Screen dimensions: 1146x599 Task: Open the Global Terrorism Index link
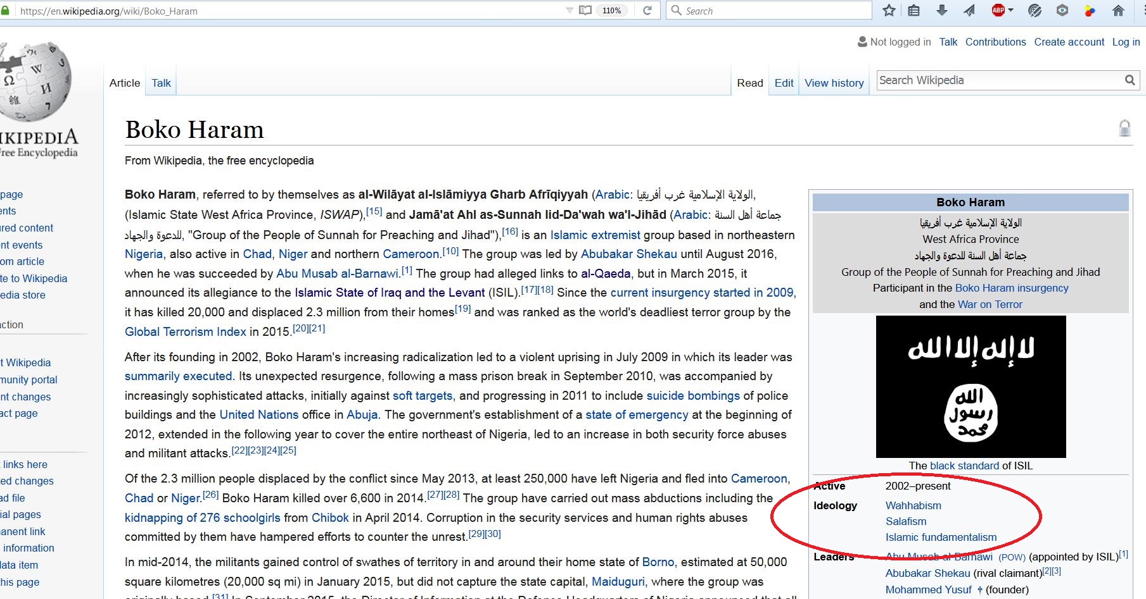click(186, 331)
